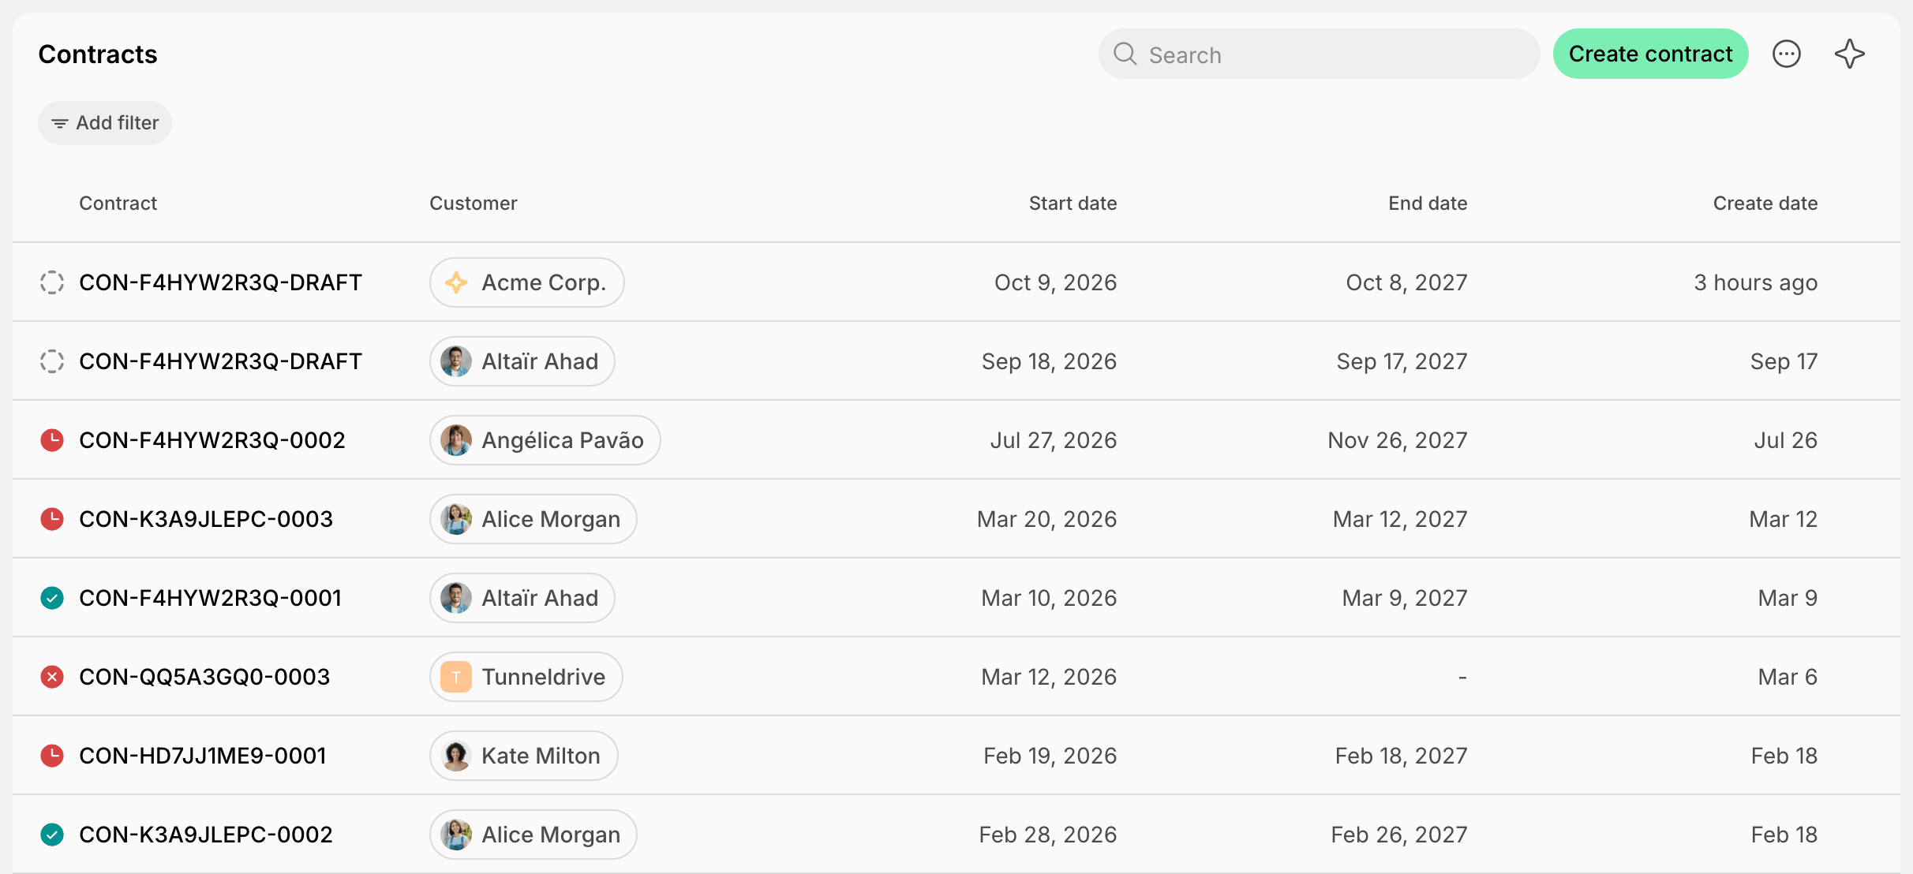The height and width of the screenshot is (874, 1913).
Task: Focus the Search field
Action: pos(1319,54)
